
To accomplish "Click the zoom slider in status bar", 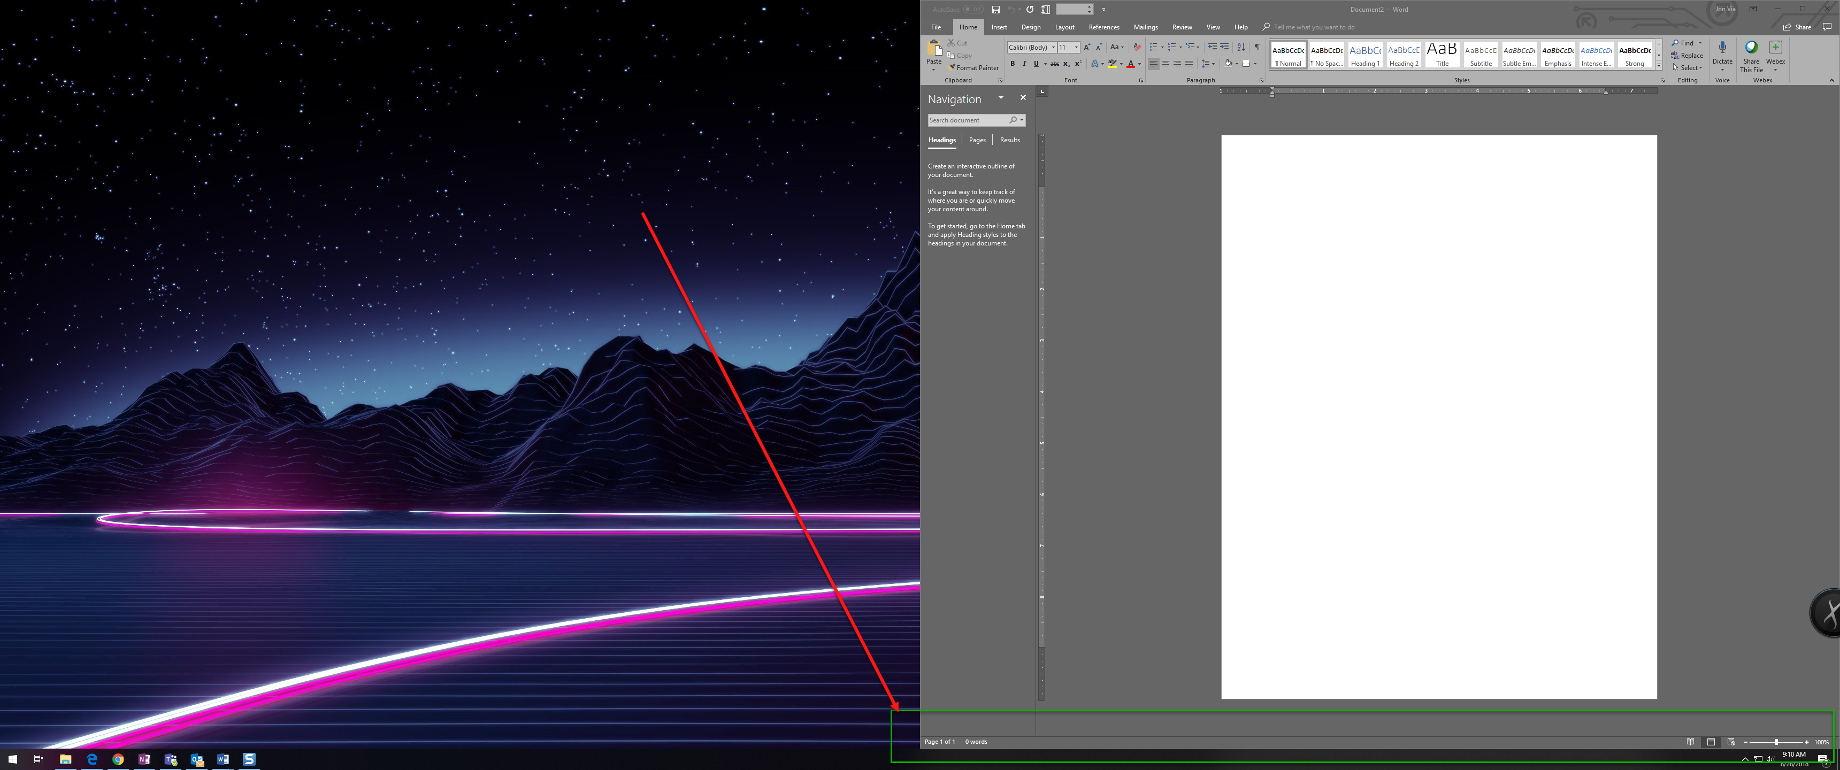I will (1776, 742).
